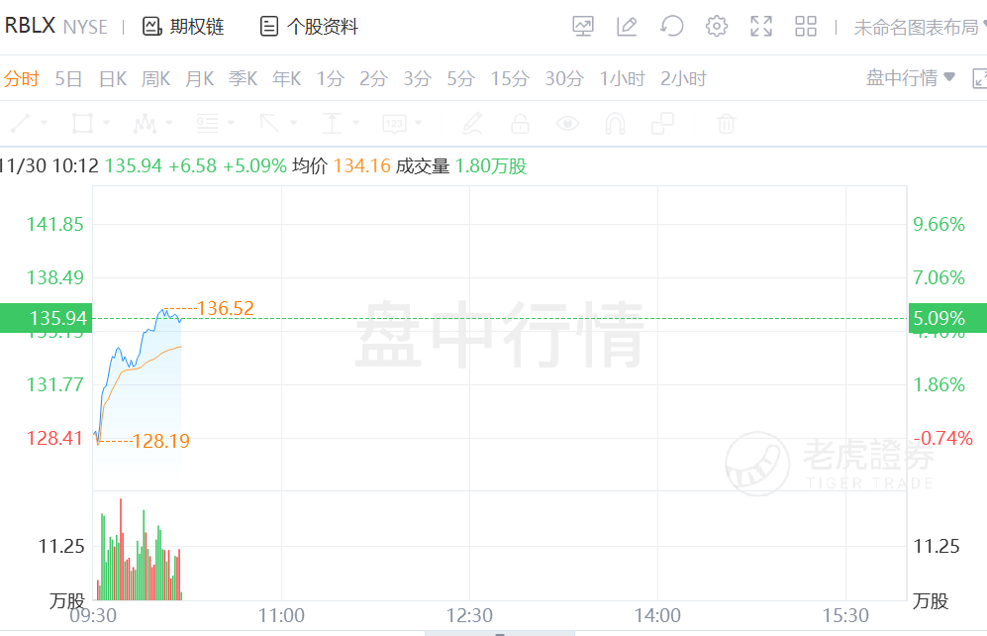Open chart settings gear icon

(x=717, y=27)
